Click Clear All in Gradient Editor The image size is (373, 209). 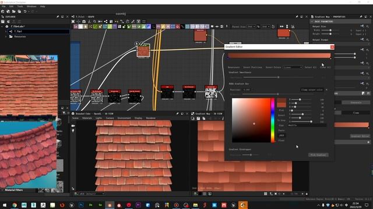[x=325, y=67]
